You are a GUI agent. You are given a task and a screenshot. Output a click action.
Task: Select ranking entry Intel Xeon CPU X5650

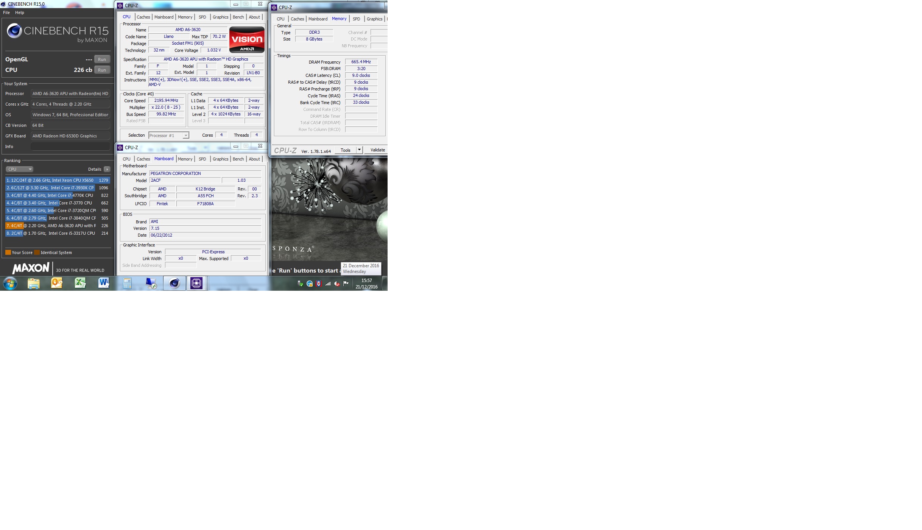coord(58,180)
